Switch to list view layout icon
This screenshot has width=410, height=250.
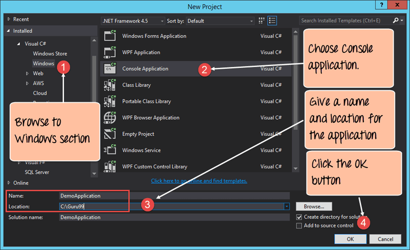pos(272,21)
